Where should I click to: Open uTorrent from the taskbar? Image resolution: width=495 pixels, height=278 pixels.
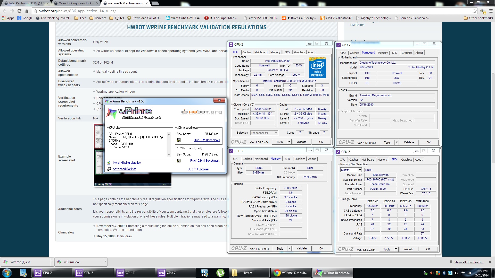click(x=220, y=273)
